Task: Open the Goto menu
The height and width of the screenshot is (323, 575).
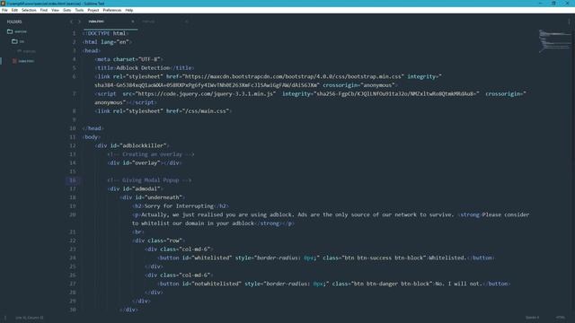Action: (66, 10)
